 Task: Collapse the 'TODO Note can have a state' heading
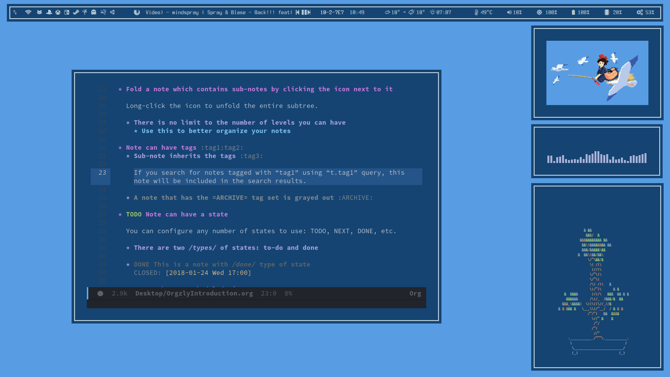click(x=120, y=215)
